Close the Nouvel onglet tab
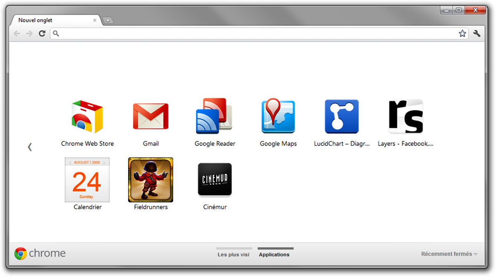The height and width of the screenshot is (277, 496). pos(95,20)
